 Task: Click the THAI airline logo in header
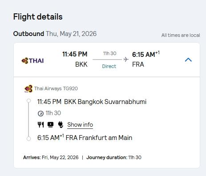pyautogui.click(x=32, y=61)
